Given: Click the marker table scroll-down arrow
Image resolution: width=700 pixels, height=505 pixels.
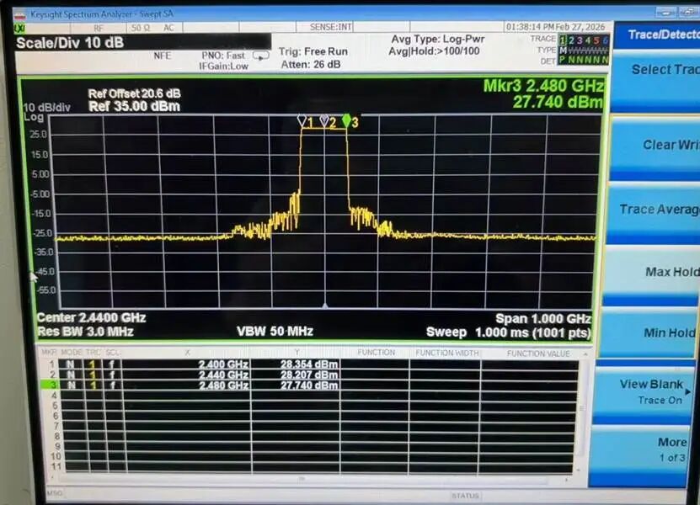Looking at the screenshot, I should click(x=579, y=470).
